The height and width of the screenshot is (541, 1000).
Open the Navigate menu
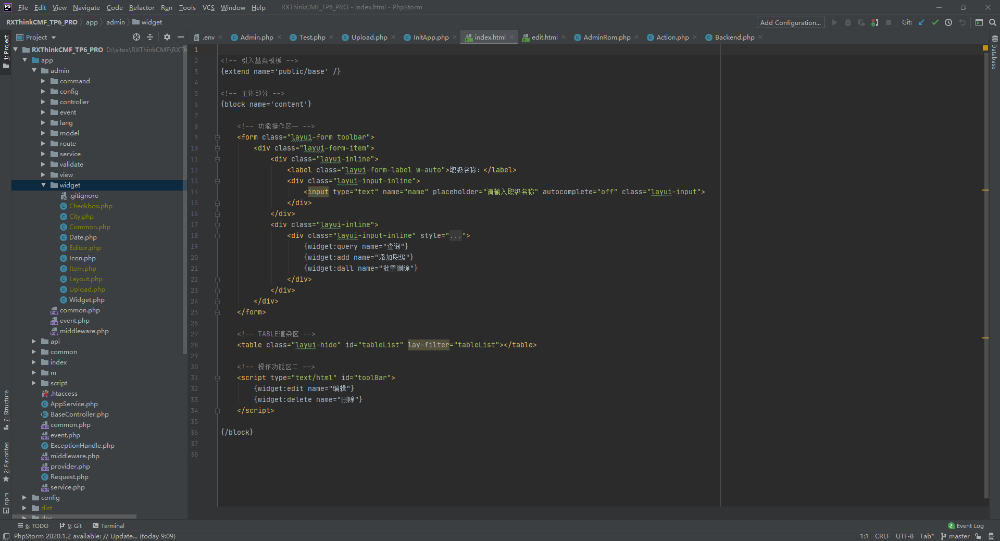pos(86,7)
